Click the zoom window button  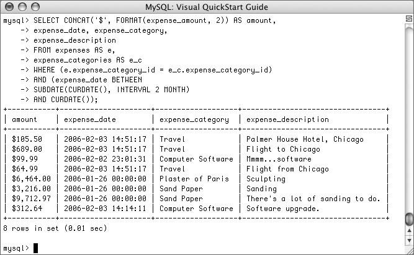pos(35,7)
